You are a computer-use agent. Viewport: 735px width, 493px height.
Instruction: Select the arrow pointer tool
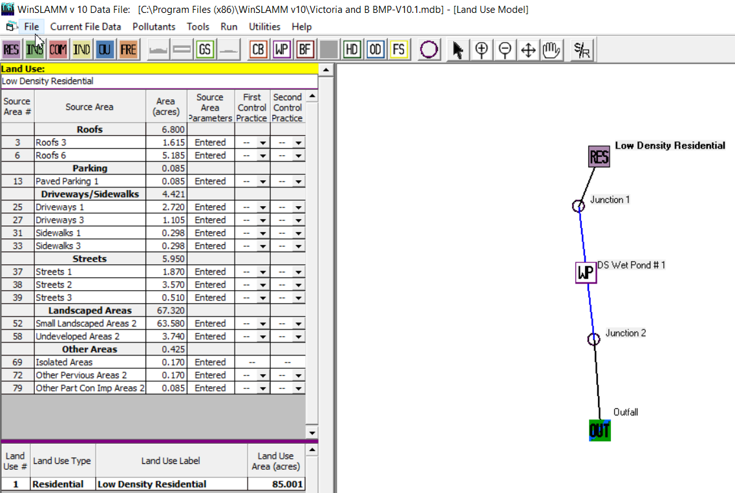(x=458, y=49)
